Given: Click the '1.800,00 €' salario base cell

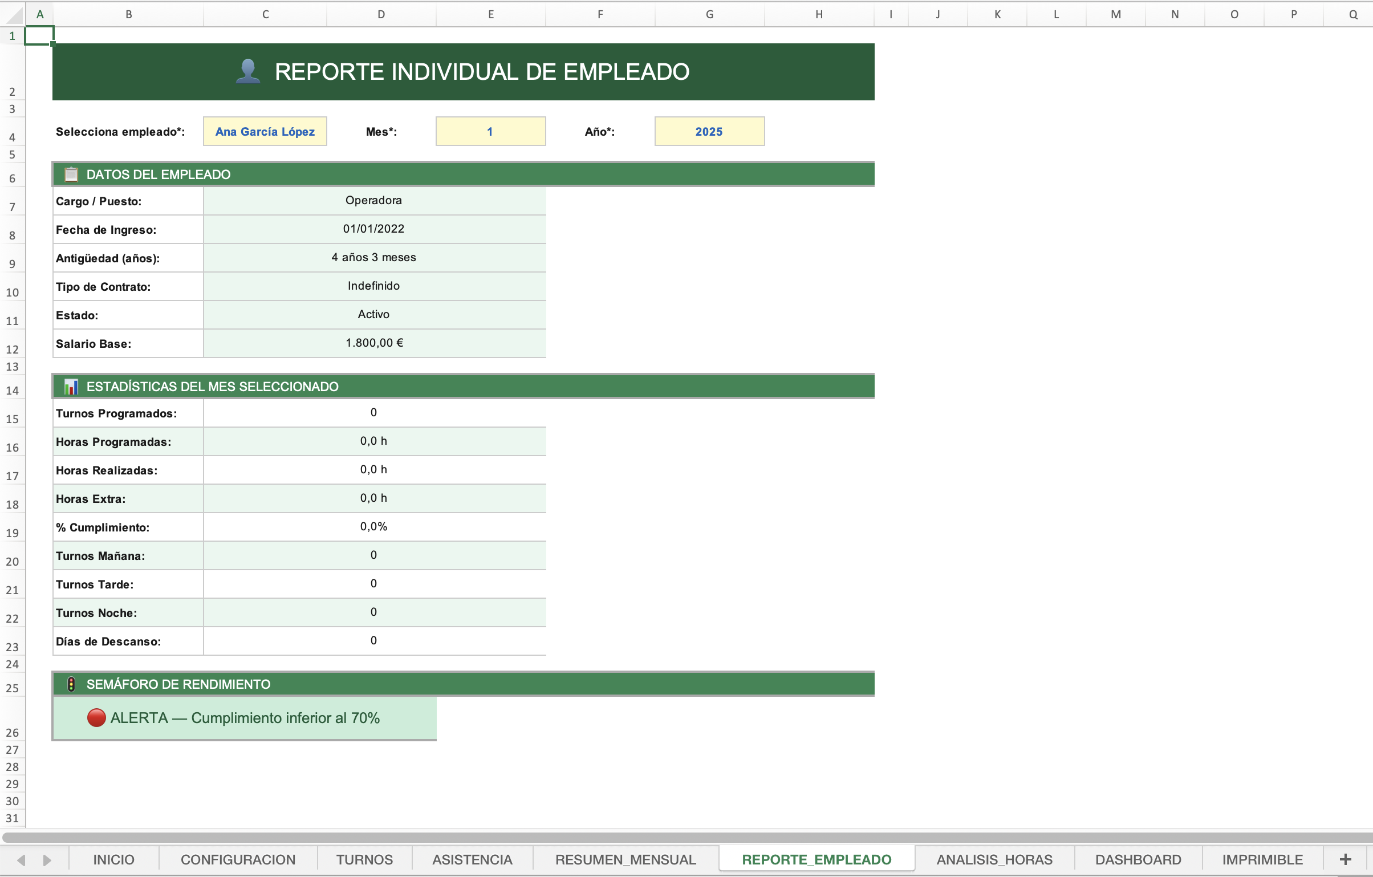Looking at the screenshot, I should coord(374,343).
